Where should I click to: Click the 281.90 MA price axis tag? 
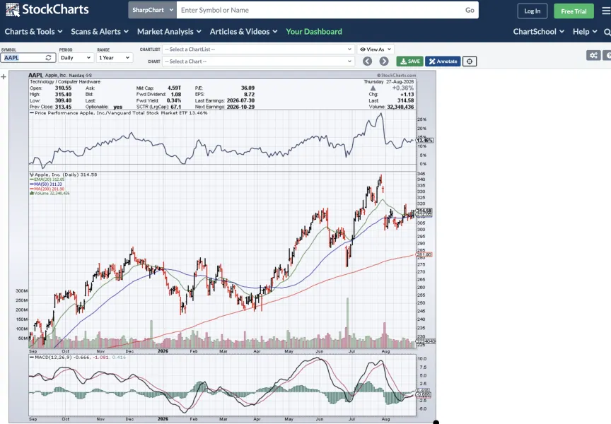click(424, 254)
